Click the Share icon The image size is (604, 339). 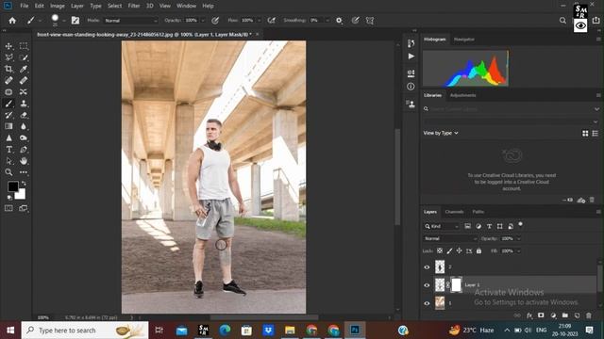pos(596,21)
